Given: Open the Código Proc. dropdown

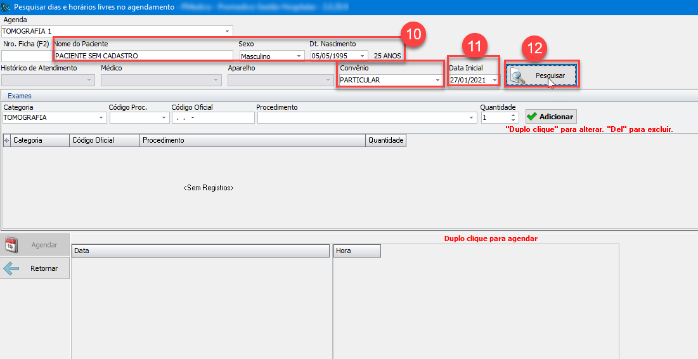Looking at the screenshot, I should (164, 118).
